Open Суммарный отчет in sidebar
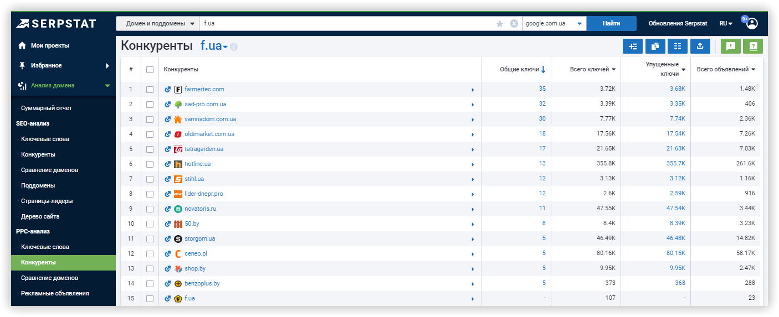779x317 pixels. click(x=46, y=108)
